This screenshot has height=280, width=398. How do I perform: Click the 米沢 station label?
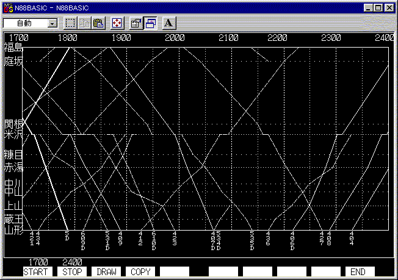click(x=13, y=134)
